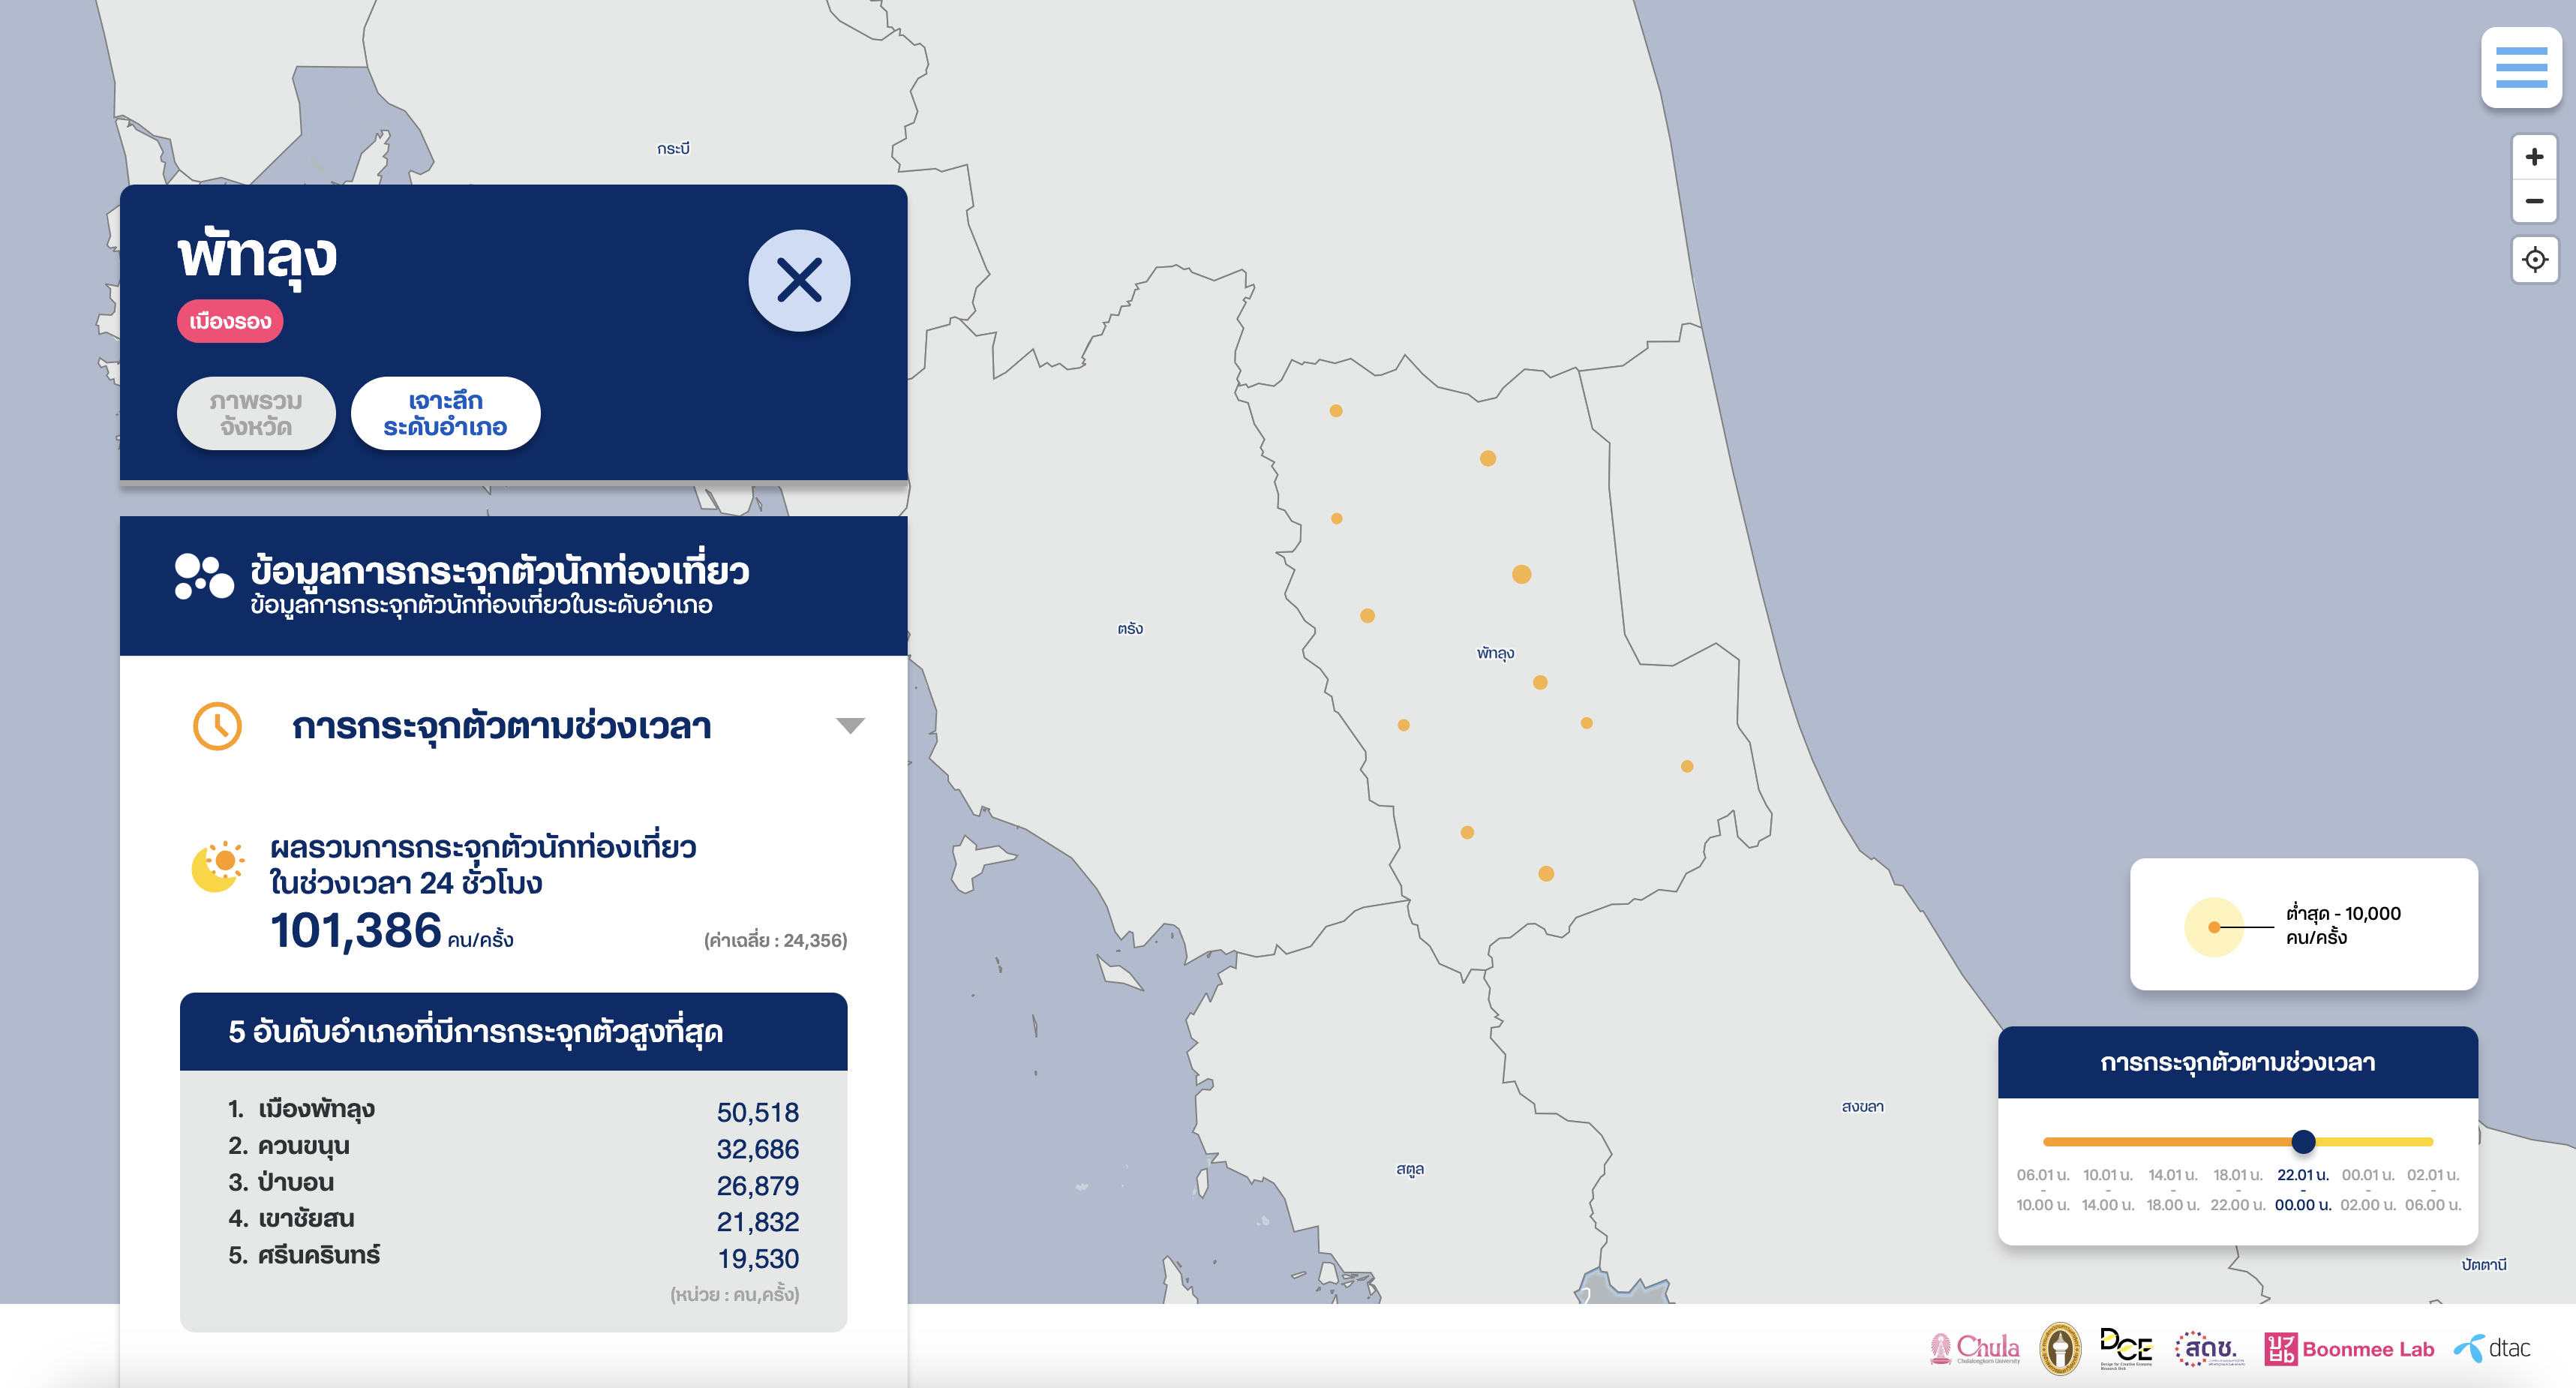Switch to ภาพรวมจังหวัด tab
The image size is (2576, 1388).
pos(256,414)
